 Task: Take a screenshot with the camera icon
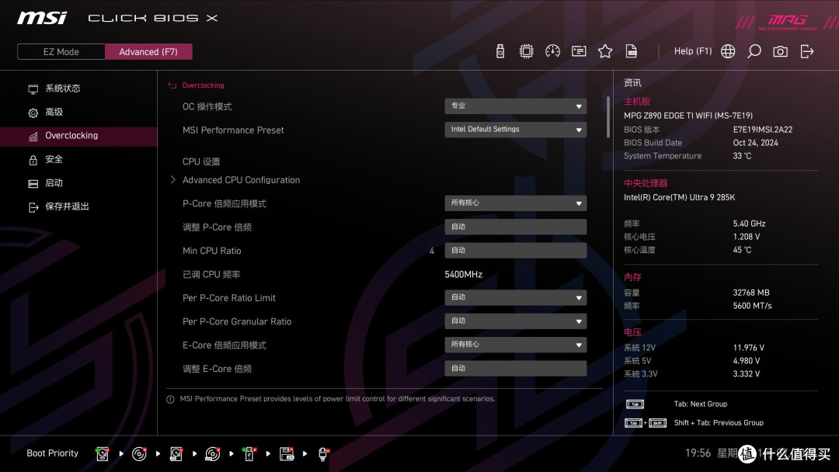780,51
